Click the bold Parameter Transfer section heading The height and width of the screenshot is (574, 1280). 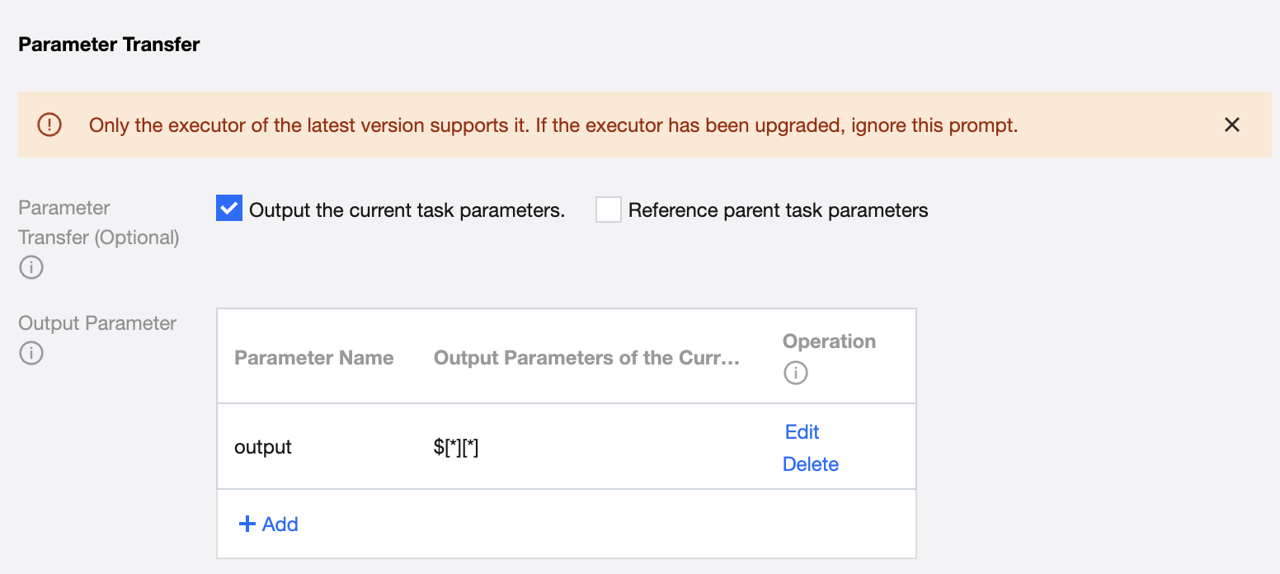pos(109,45)
